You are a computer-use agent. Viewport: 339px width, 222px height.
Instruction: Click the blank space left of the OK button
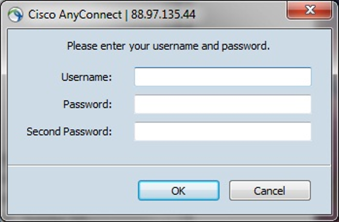coord(72,191)
